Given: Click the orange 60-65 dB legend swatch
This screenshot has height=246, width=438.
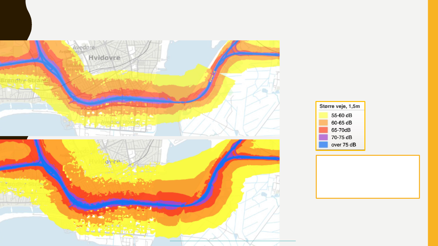Looking at the screenshot, I should (x=323, y=123).
